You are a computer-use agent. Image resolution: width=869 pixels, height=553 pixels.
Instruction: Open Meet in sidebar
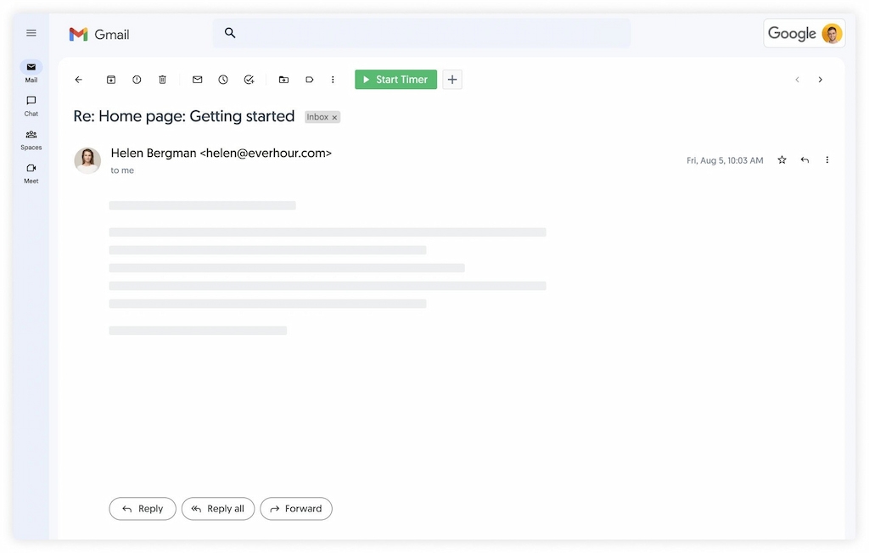[31, 173]
